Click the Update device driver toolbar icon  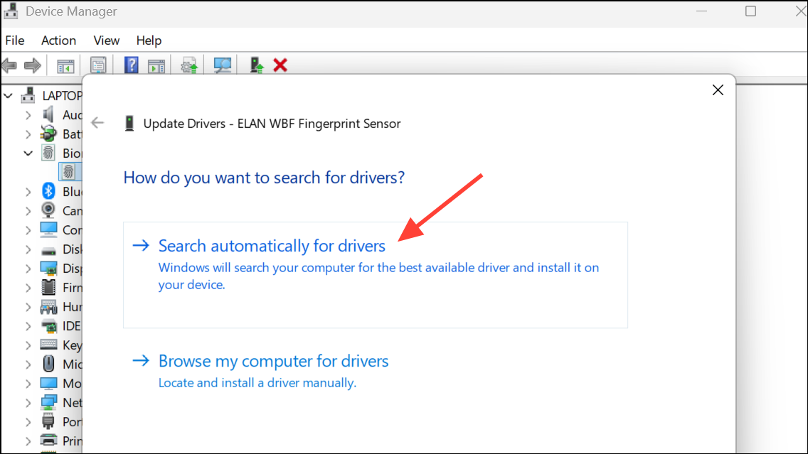[x=189, y=65]
